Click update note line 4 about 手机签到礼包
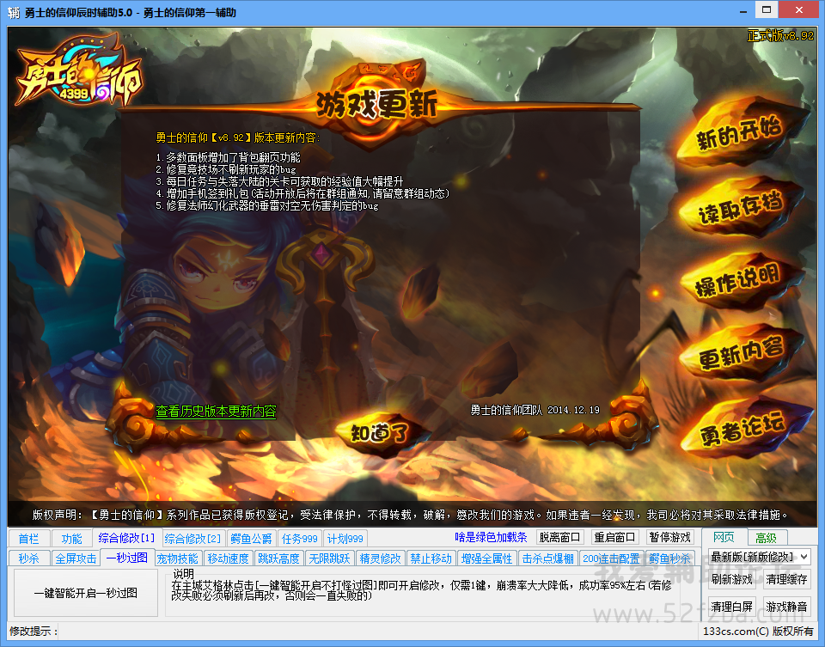The height and width of the screenshot is (647, 825). pos(302,193)
